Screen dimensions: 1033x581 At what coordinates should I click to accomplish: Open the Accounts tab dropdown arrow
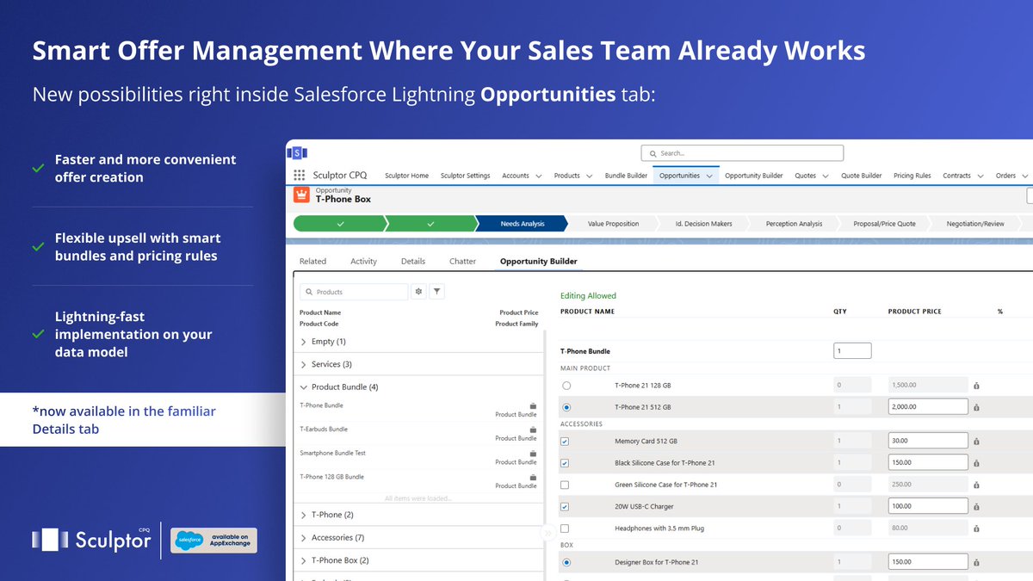coord(538,176)
